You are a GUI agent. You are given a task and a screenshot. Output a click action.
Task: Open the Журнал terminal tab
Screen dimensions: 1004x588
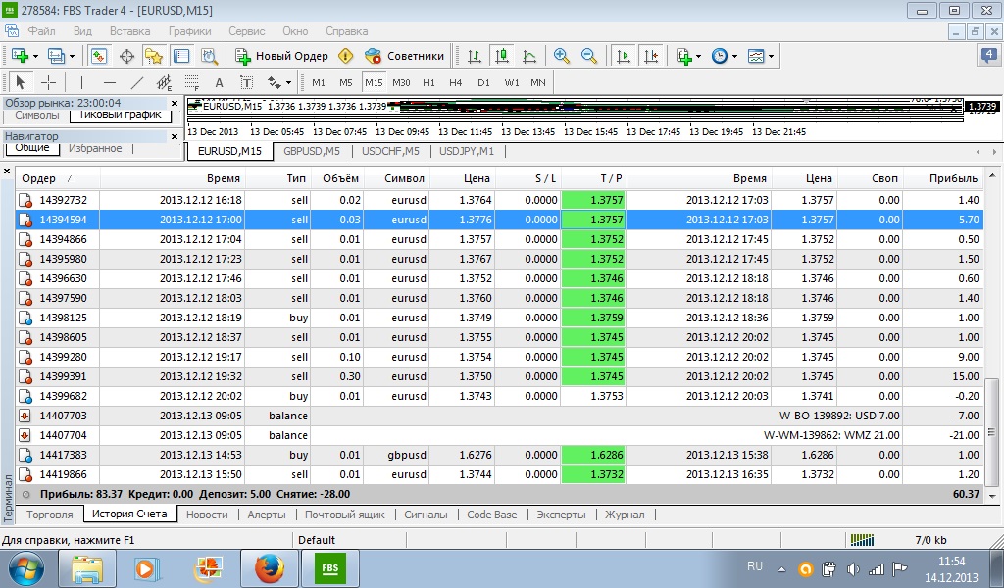625,514
